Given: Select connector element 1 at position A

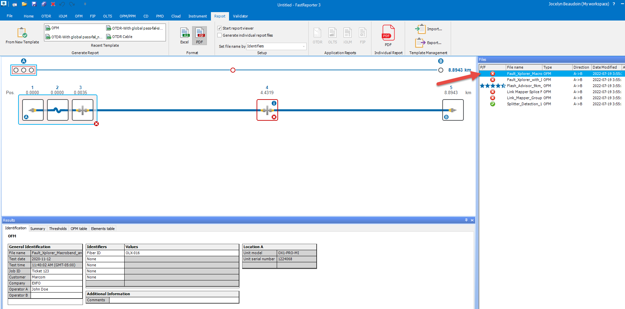Looking at the screenshot, I should click(x=33, y=110).
